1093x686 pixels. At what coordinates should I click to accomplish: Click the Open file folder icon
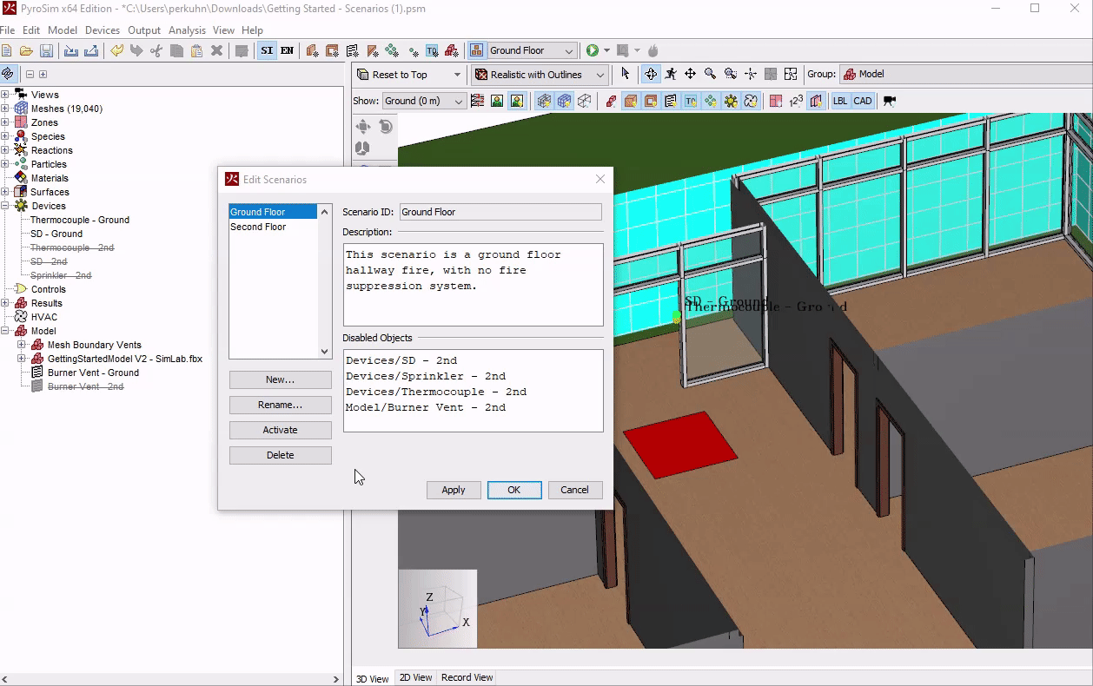26,51
